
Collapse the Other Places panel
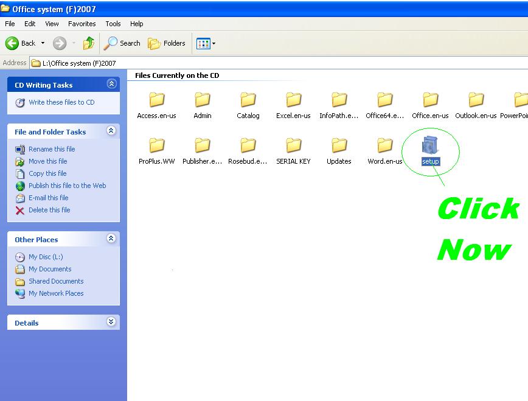pos(111,239)
